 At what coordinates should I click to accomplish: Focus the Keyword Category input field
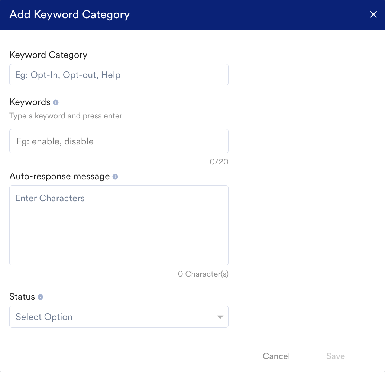coord(119,75)
